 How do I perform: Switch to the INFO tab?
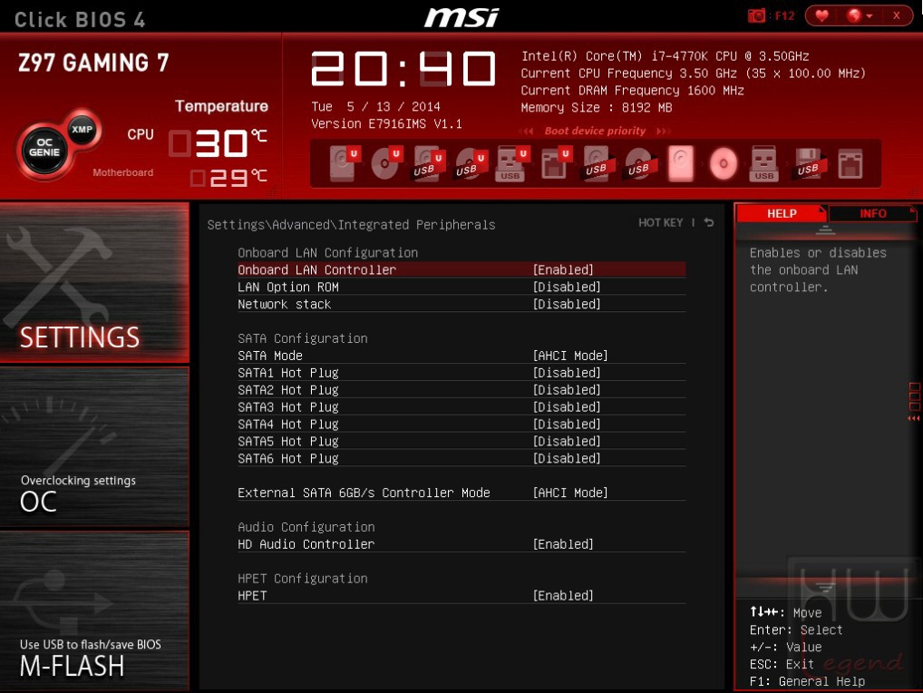tap(872, 213)
